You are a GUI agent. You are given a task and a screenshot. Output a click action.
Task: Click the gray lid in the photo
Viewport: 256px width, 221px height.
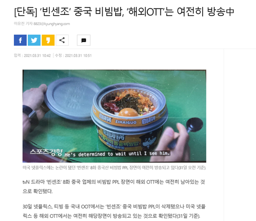point(73,99)
